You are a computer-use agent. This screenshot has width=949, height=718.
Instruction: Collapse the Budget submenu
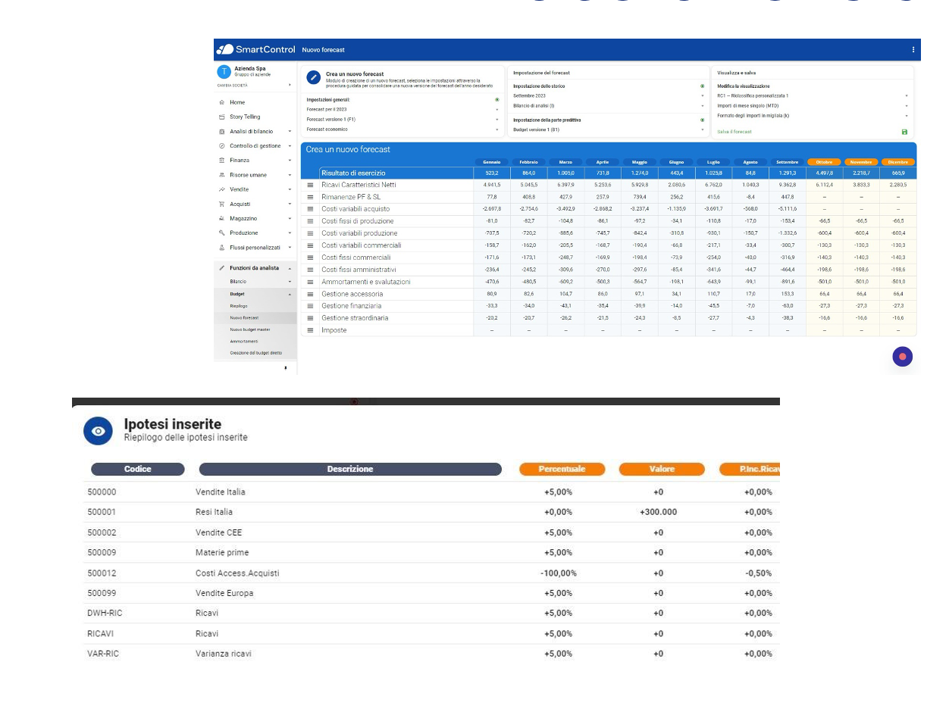[x=255, y=294]
